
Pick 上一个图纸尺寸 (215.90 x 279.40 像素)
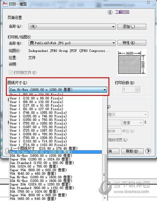56,148
